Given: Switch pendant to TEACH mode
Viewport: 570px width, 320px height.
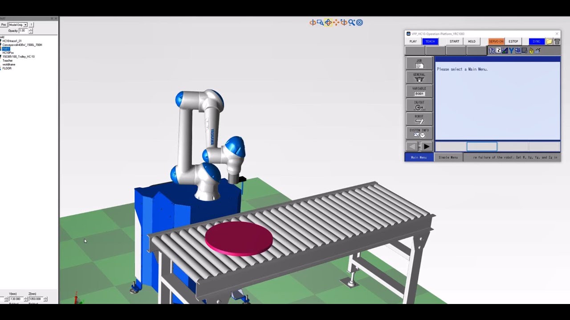Looking at the screenshot, I should (x=430, y=41).
